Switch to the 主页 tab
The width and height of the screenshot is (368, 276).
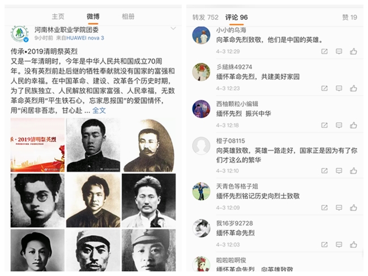[58, 16]
